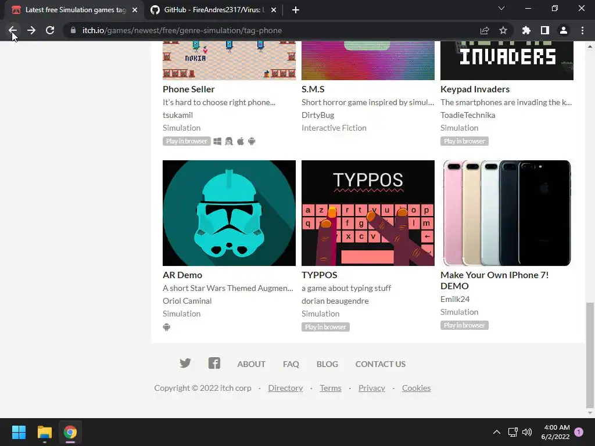Switch to the itch.io Simulation games tab
The image size is (595, 446).
click(x=74, y=10)
